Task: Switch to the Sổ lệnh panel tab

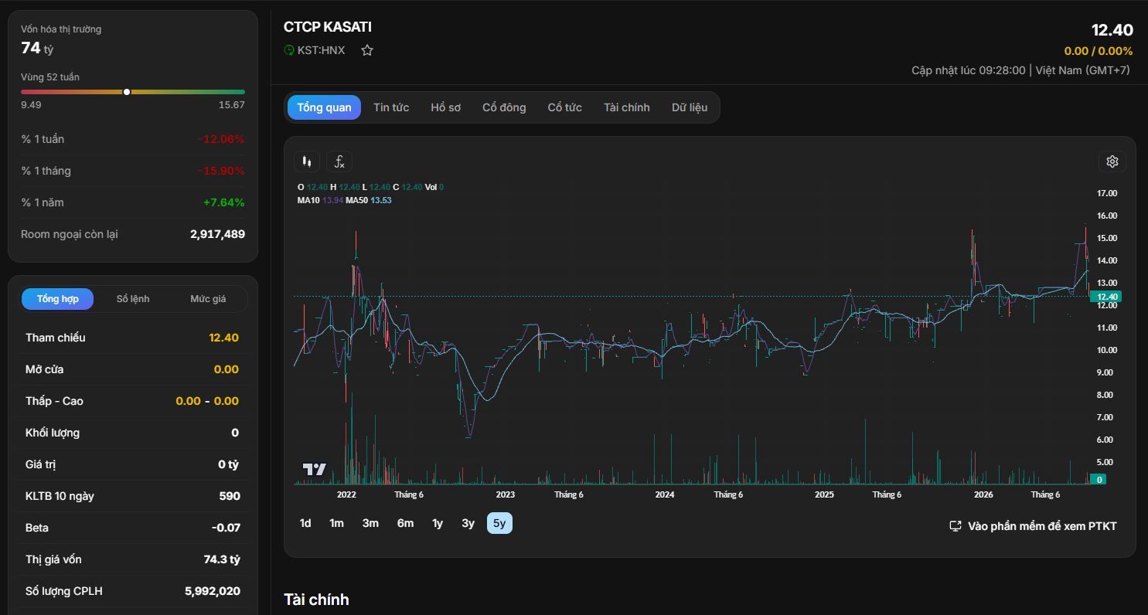Action: (x=133, y=299)
